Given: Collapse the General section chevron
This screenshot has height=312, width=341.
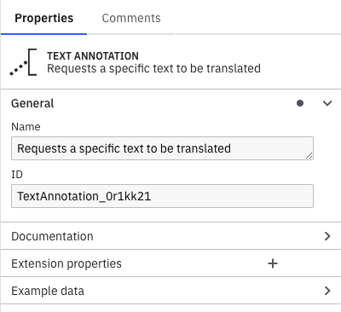Looking at the screenshot, I should click(x=327, y=103).
